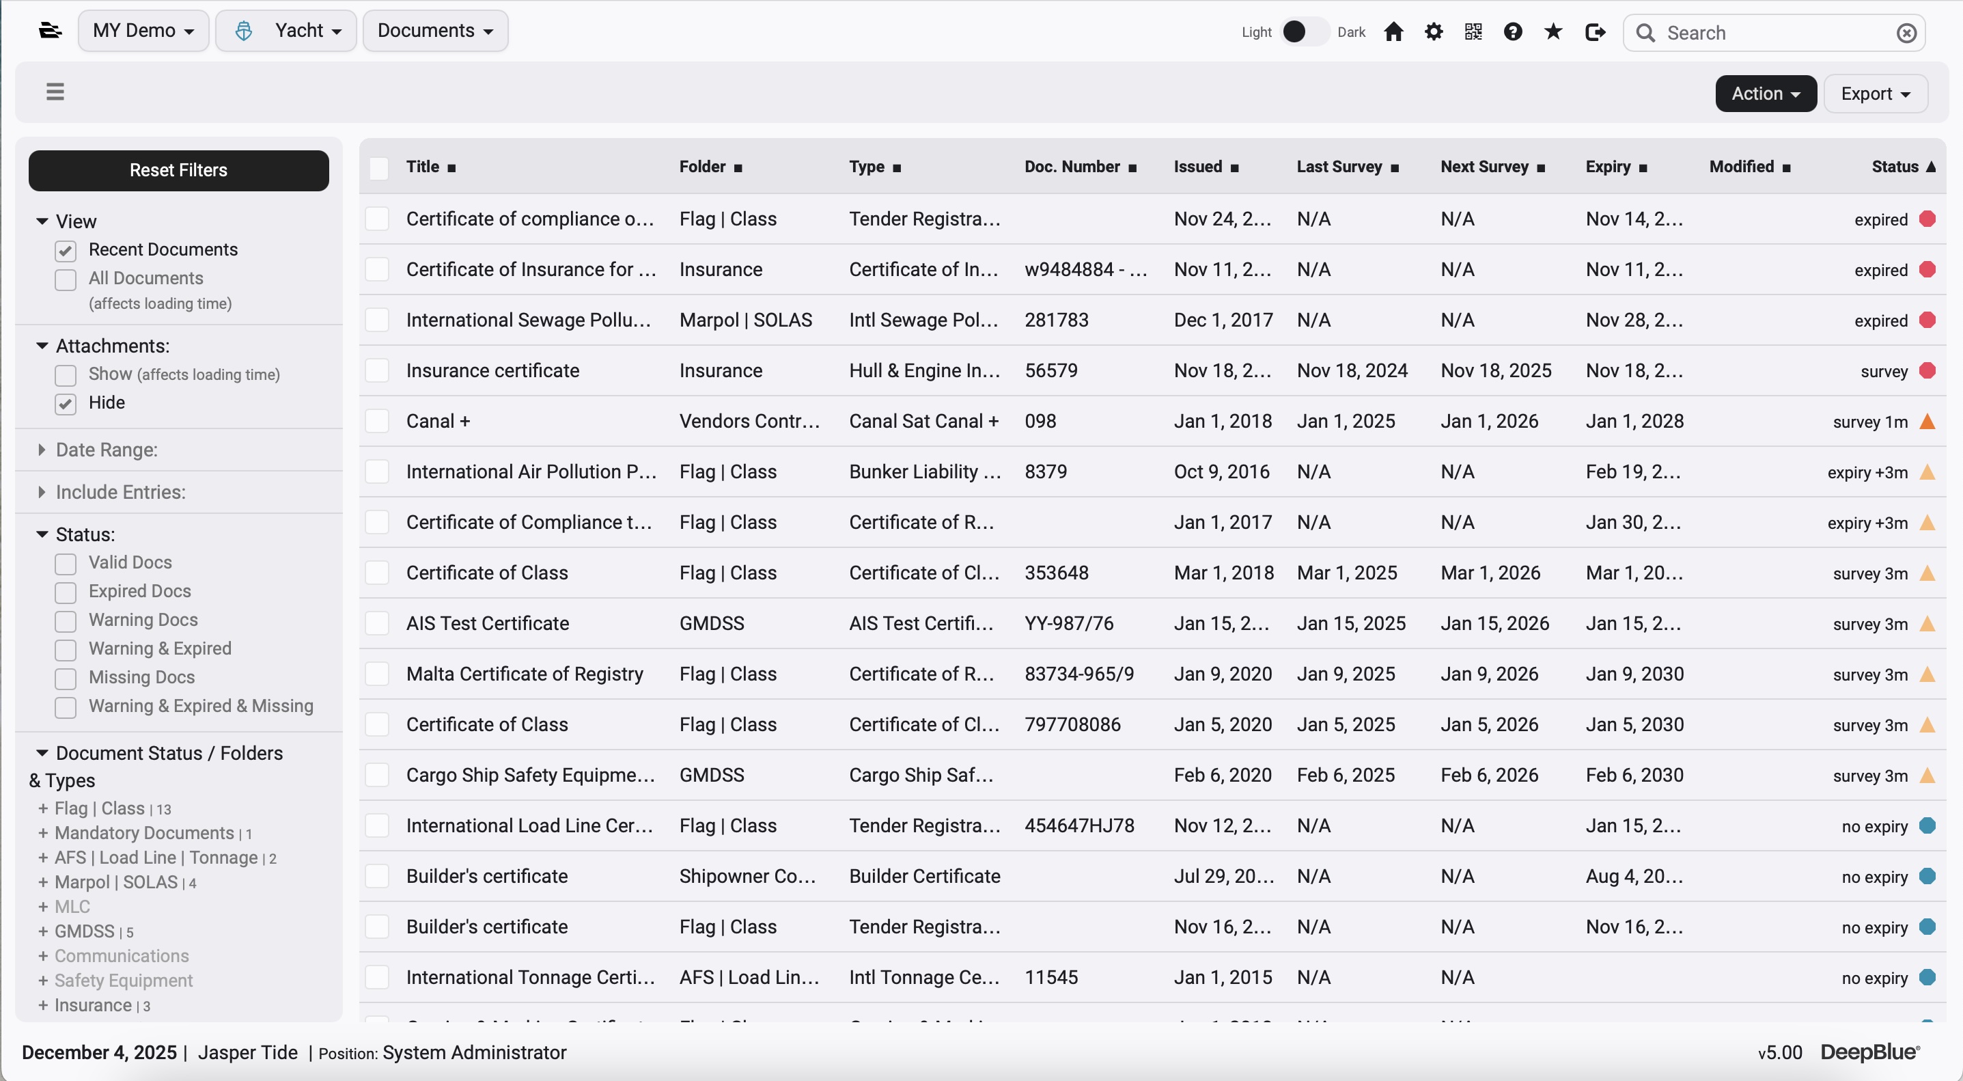The width and height of the screenshot is (1963, 1081).
Task: Toggle the sidebar hamburger menu icon
Action: [x=55, y=92]
